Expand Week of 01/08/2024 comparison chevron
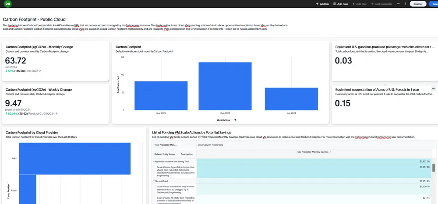This screenshot has height=204, width=438. click(57, 113)
